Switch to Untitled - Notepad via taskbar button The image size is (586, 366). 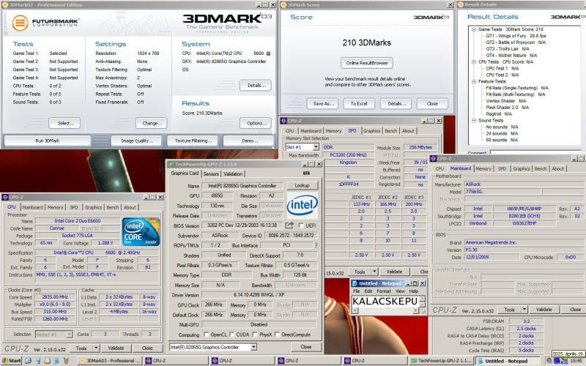(509, 361)
